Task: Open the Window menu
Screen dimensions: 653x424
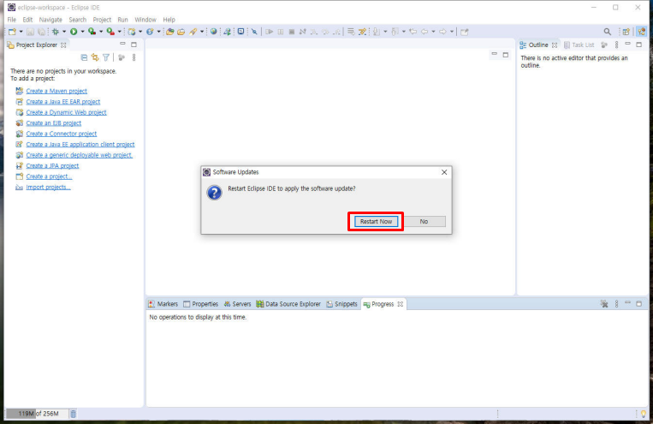Action: point(145,20)
